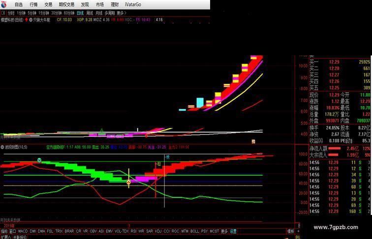
Task: Apply the RSI indicator
Action: pos(133,231)
